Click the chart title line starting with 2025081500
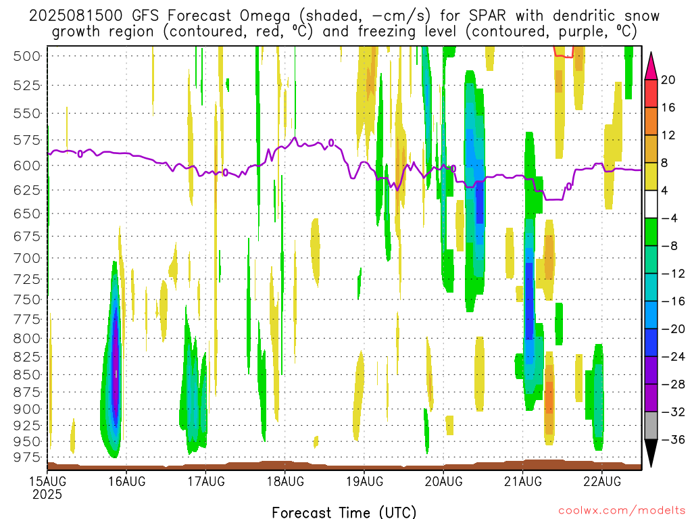This screenshot has height=519, width=692. click(x=344, y=16)
